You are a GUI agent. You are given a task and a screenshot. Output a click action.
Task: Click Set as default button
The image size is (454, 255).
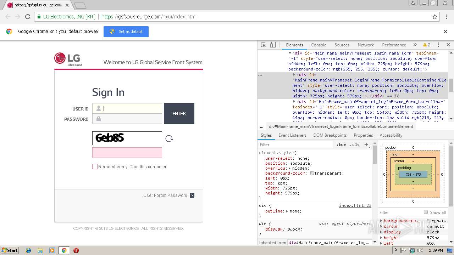point(126,32)
